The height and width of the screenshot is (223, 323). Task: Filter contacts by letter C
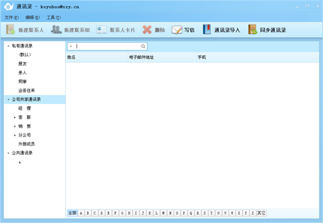(94, 213)
